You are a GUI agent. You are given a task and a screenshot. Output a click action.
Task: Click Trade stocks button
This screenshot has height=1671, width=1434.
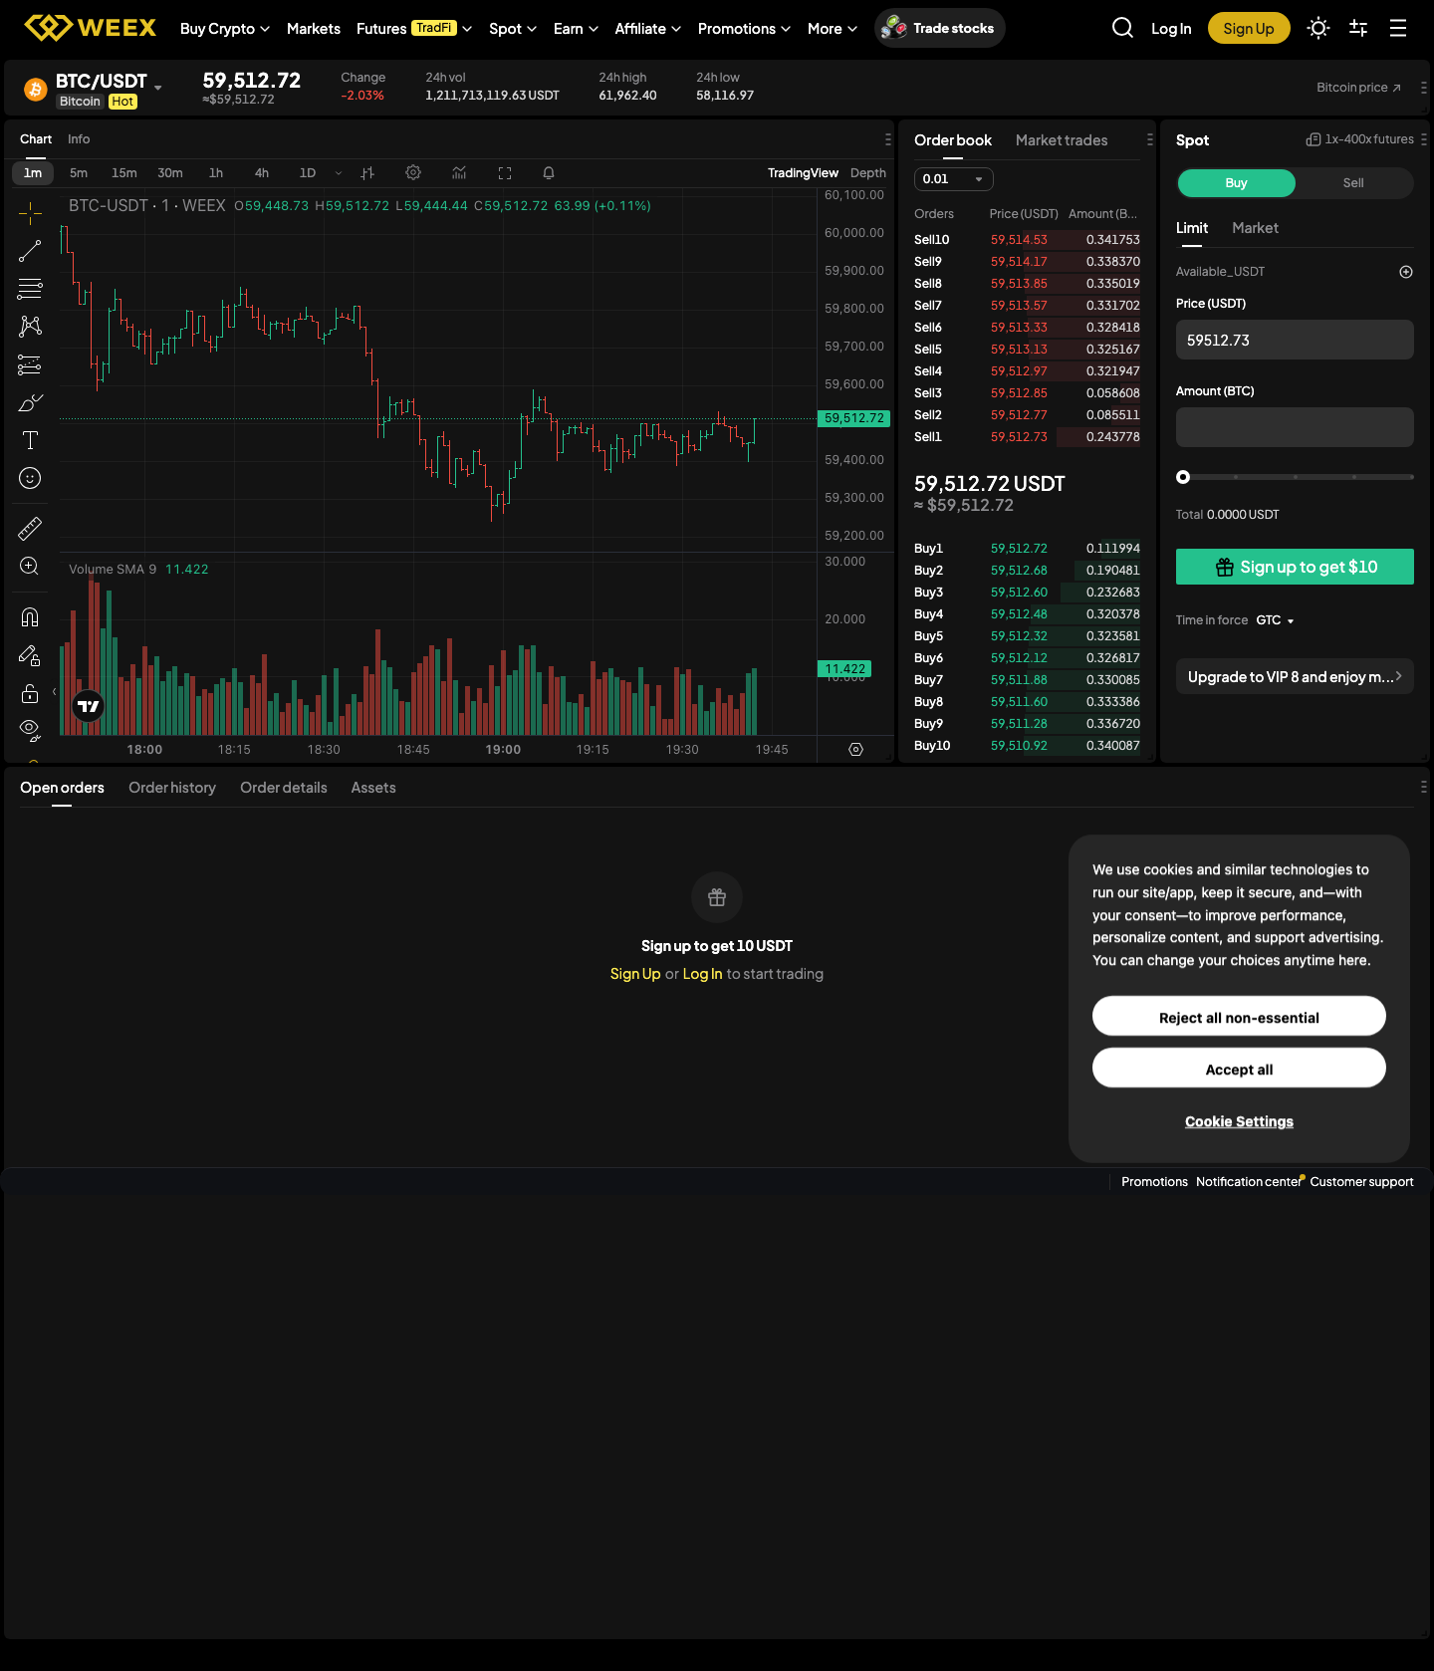940,28
